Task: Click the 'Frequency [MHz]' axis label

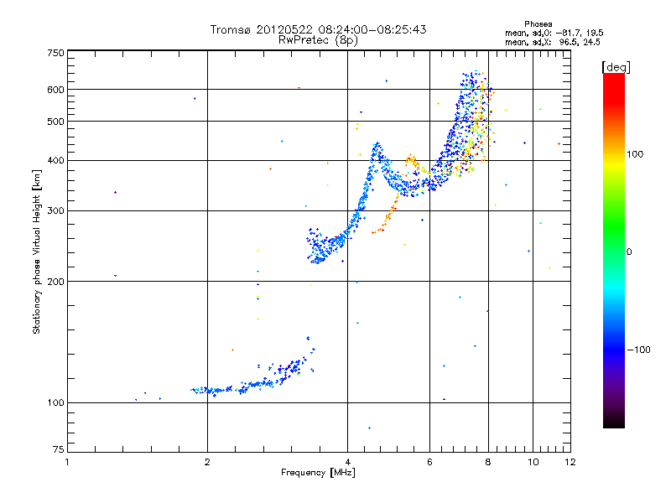Action: (318, 473)
